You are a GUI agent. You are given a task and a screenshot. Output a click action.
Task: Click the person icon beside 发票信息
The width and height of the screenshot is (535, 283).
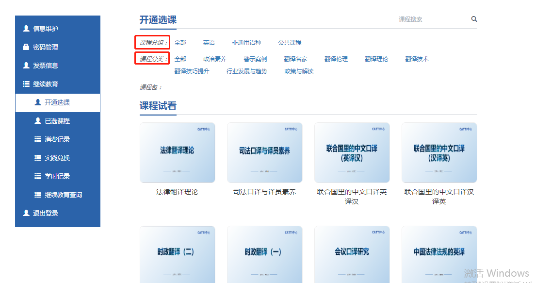26,66
